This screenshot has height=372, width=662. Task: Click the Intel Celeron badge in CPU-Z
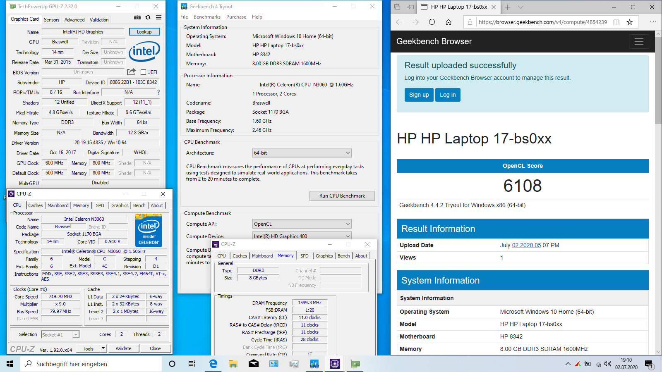[149, 231]
